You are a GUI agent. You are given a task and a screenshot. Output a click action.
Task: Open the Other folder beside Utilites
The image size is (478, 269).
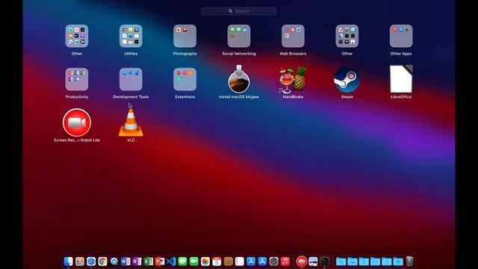[x=77, y=37]
